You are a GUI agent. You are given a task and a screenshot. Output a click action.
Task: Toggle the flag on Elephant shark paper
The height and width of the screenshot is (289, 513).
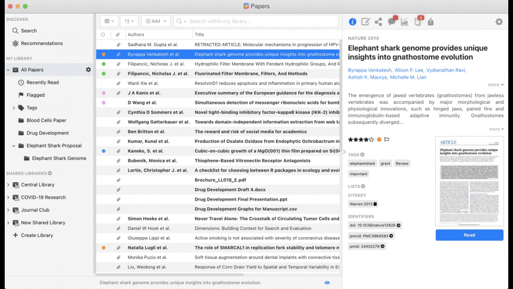387,139
